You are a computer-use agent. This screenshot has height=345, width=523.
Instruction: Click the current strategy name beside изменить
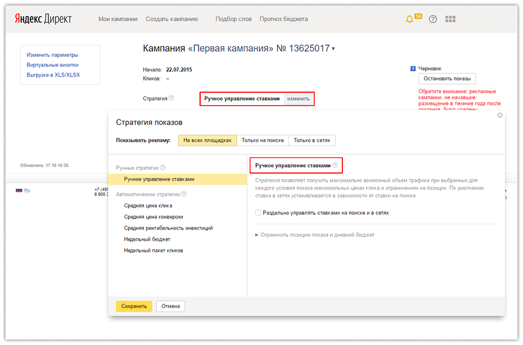242,99
